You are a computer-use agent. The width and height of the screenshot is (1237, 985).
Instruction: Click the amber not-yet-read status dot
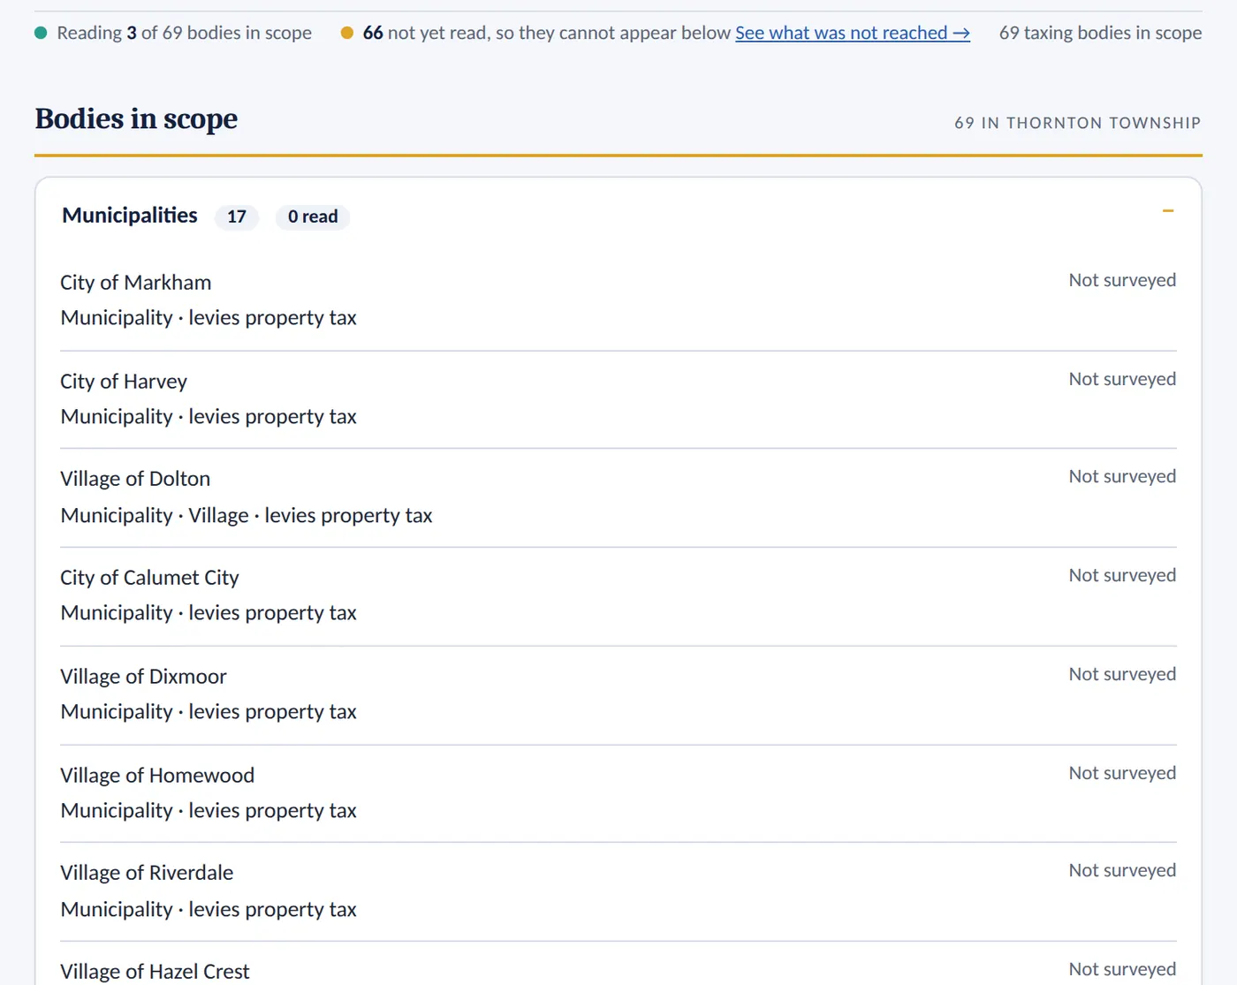tap(347, 33)
